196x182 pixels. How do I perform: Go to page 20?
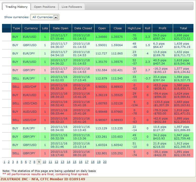(105, 162)
